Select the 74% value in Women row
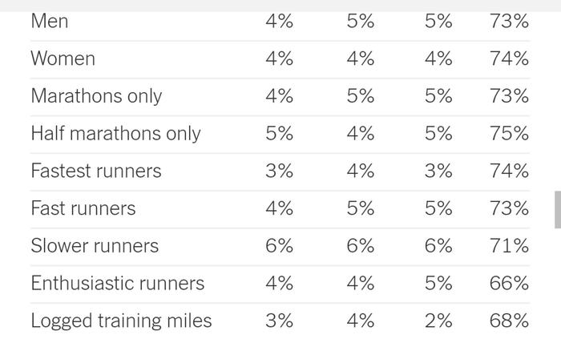This screenshot has width=561, height=347. pos(509,59)
